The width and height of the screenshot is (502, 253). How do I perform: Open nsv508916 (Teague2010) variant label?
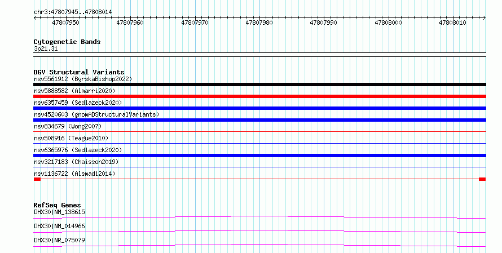[x=71, y=138]
